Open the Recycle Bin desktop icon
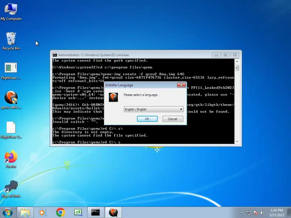Image resolution: width=291 pixels, height=218 pixels. tap(11, 41)
